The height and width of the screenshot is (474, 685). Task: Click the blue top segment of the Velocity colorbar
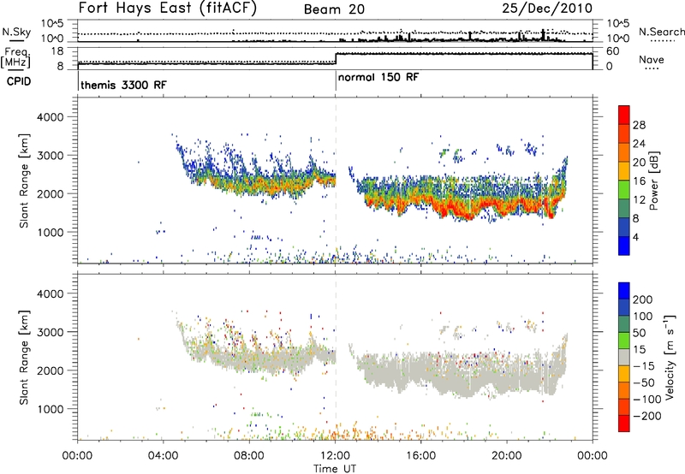click(x=624, y=291)
